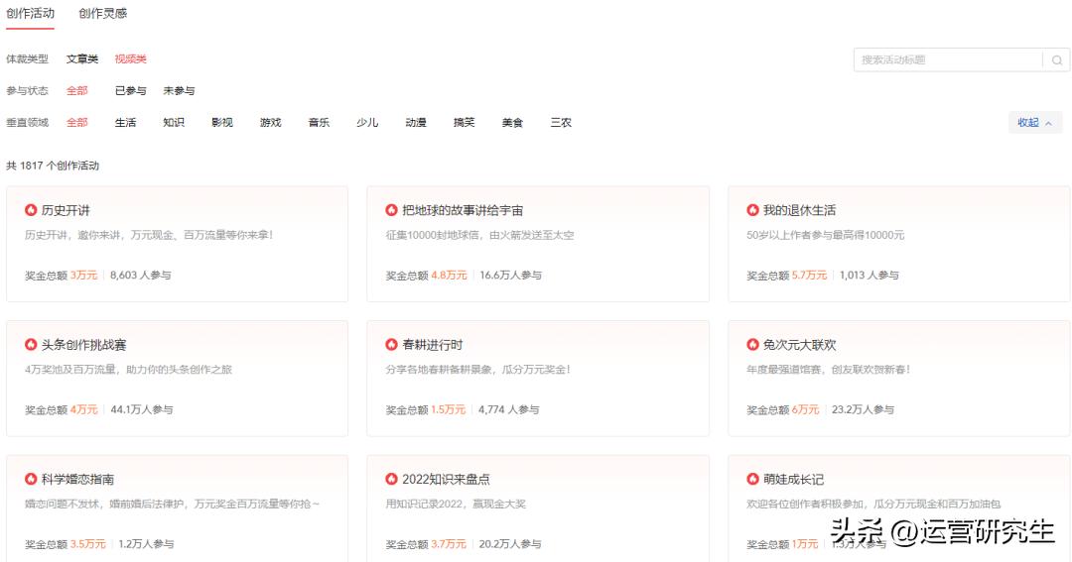Filter vertical field by 美食
1072x562 pixels.
[513, 123]
